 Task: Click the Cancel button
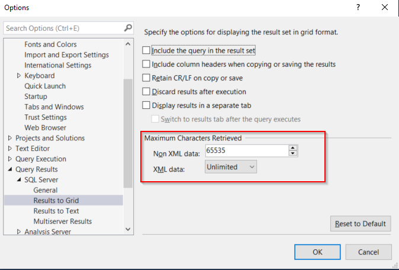click(368, 252)
